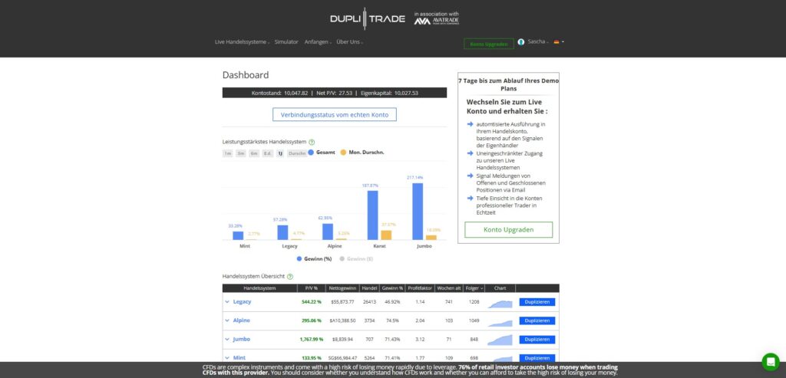786x378 pixels.
Task: Click Duplizieren for the Jumbo system
Action: (537, 340)
